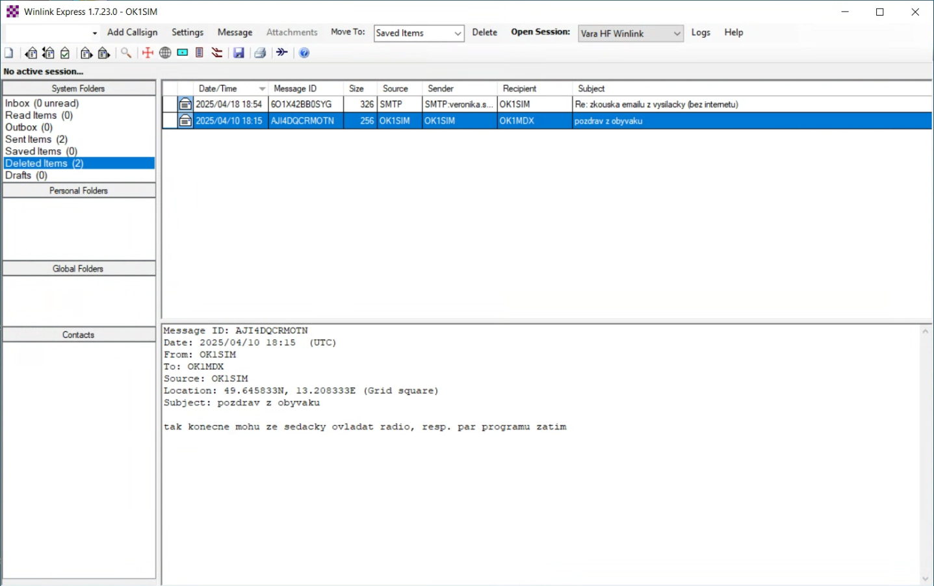Viewport: 934px width, 586px height.
Task: Click the acknowledge message checkmark icon
Action: pyautogui.click(x=65, y=53)
